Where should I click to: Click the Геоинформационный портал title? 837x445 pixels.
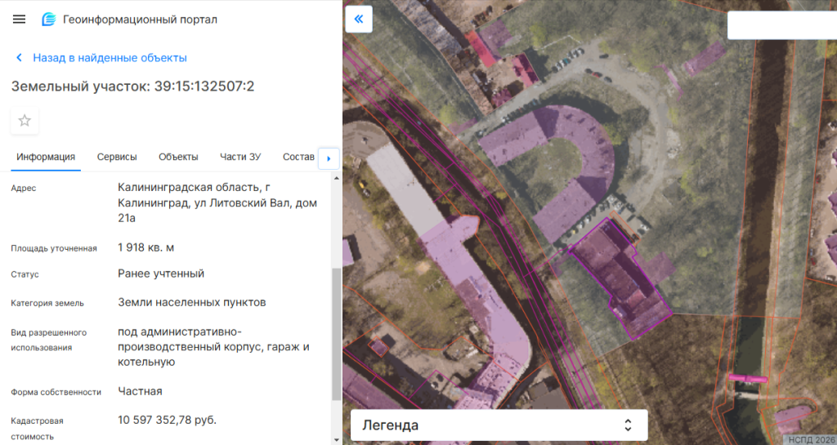tap(140, 20)
